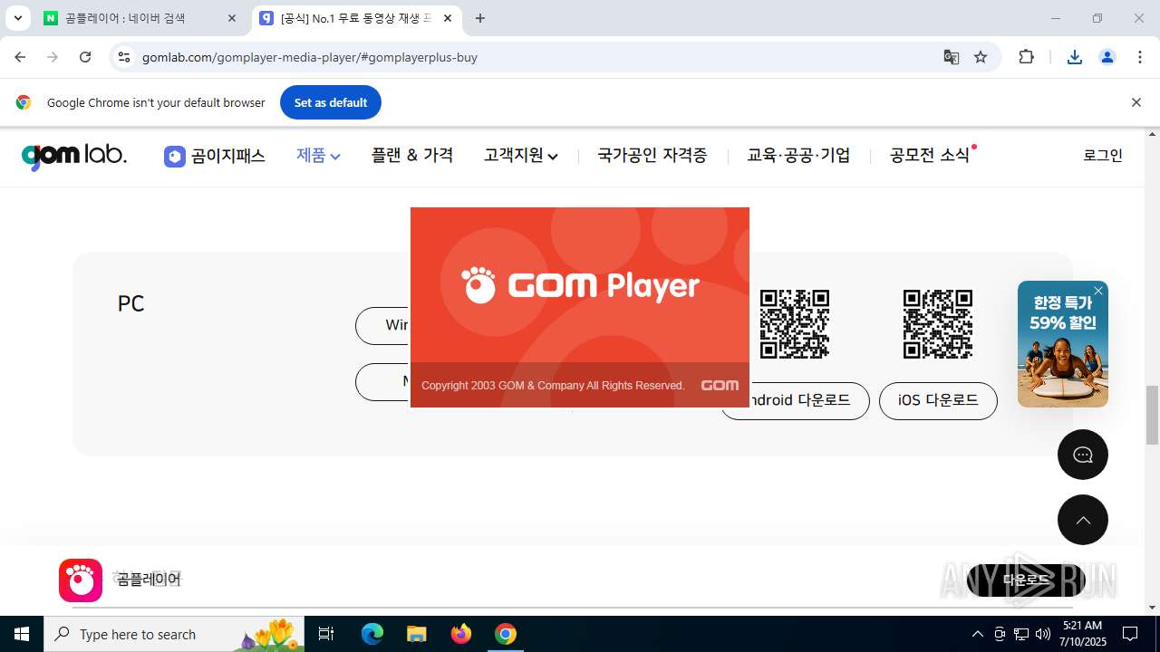Image resolution: width=1160 pixels, height=652 pixels.
Task: Click the address bar URL
Action: pyautogui.click(x=310, y=57)
